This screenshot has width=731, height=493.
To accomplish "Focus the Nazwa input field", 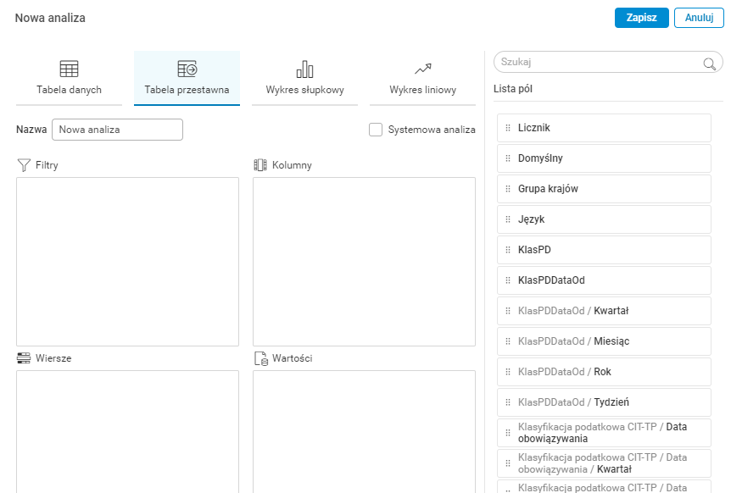I will tap(117, 130).
